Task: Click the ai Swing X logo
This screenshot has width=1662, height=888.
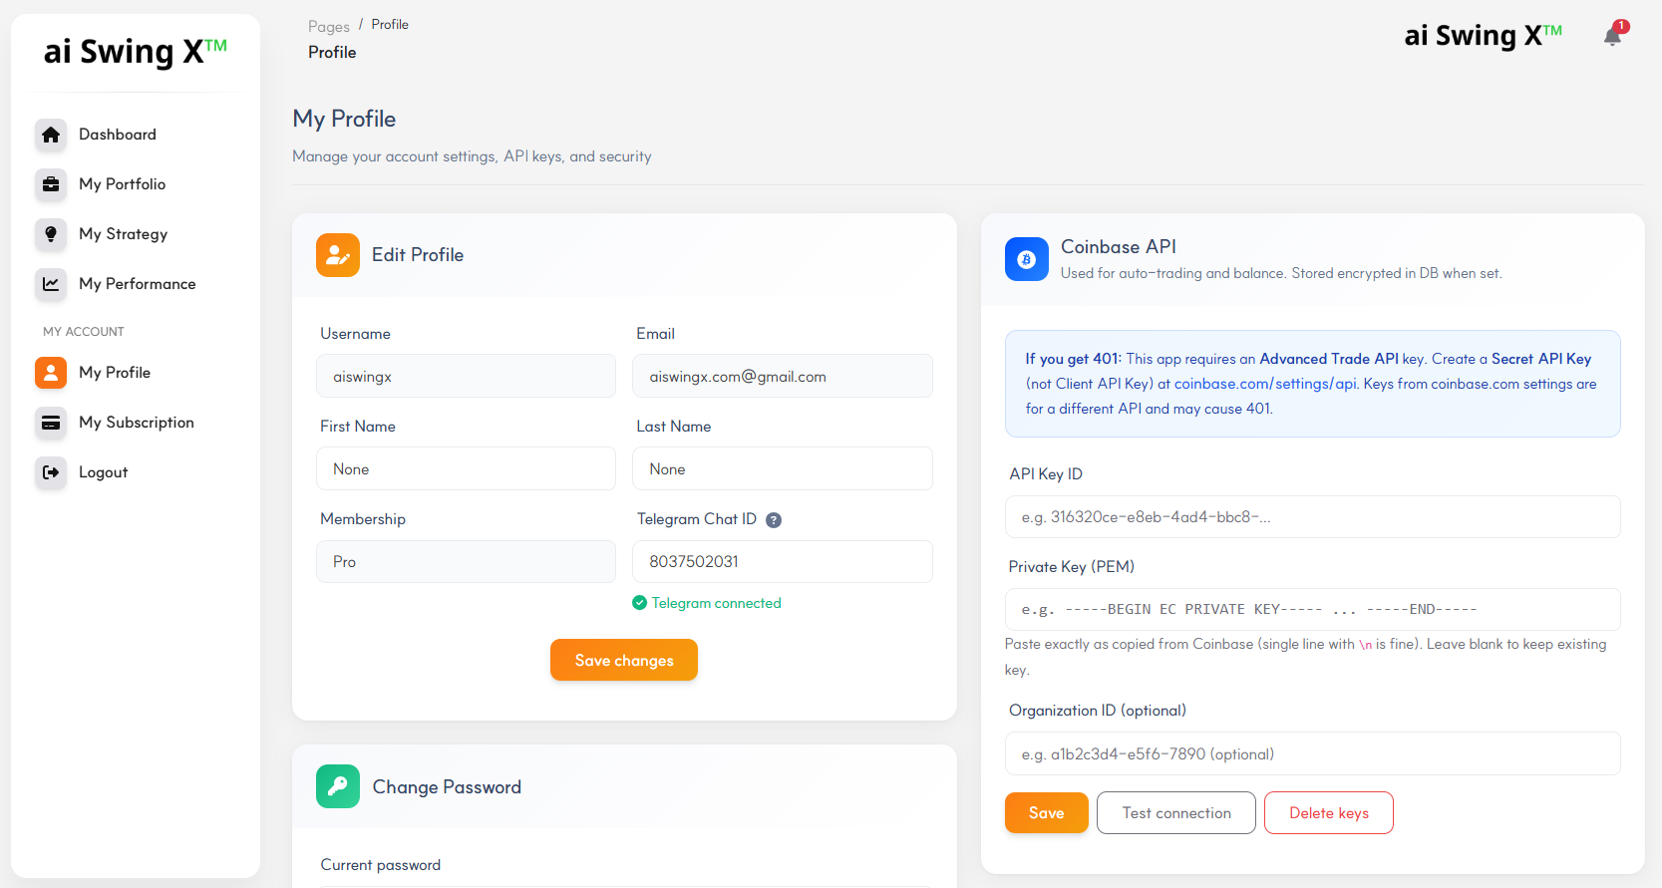Action: [135, 51]
